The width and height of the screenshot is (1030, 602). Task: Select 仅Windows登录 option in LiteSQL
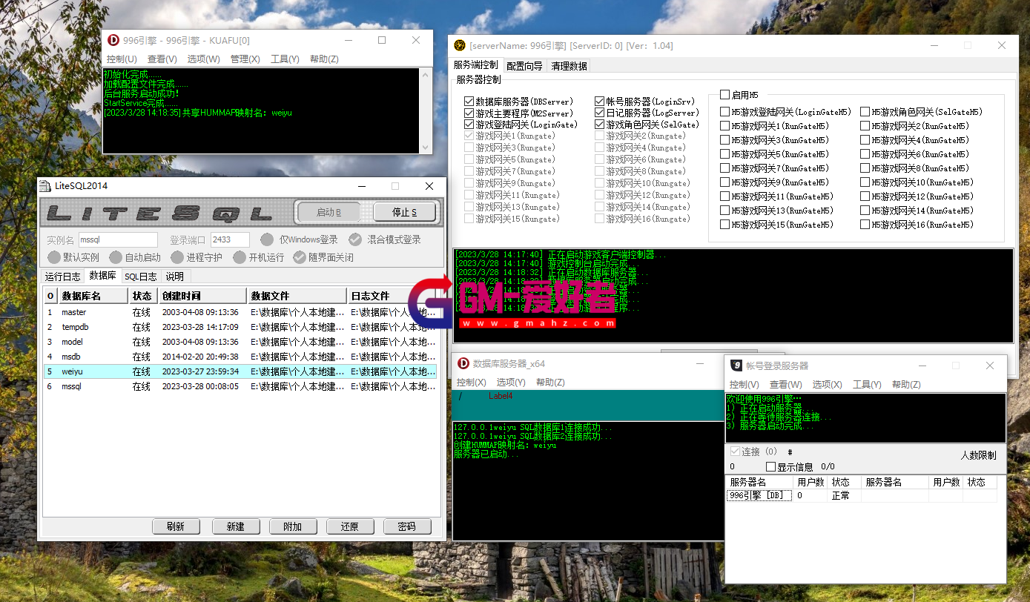(x=267, y=239)
